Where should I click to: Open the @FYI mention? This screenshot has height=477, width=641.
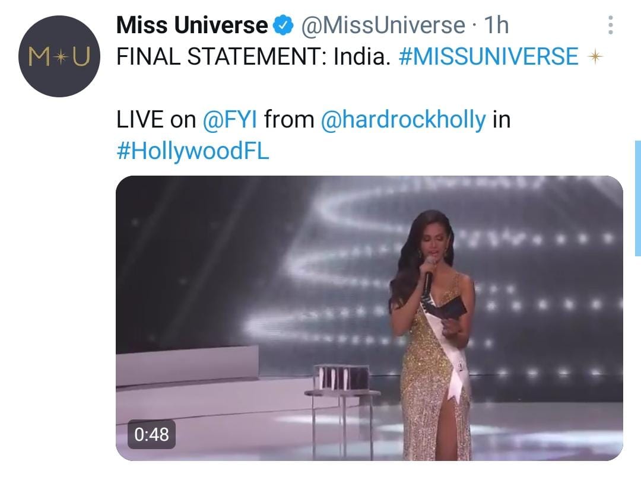pyautogui.click(x=230, y=119)
